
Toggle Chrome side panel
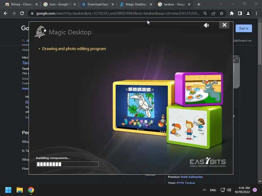pyautogui.click(x=240, y=13)
